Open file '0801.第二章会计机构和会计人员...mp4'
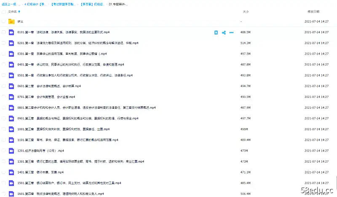 87,108
